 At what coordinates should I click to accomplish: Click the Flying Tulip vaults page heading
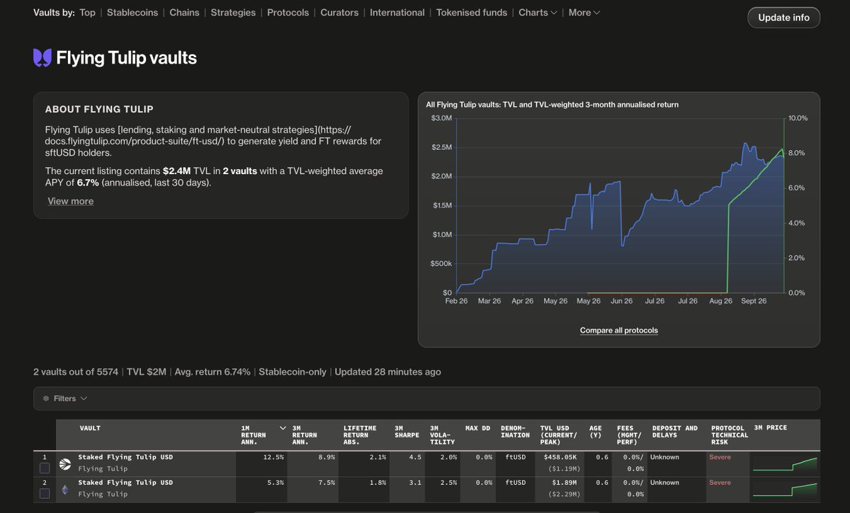click(126, 58)
